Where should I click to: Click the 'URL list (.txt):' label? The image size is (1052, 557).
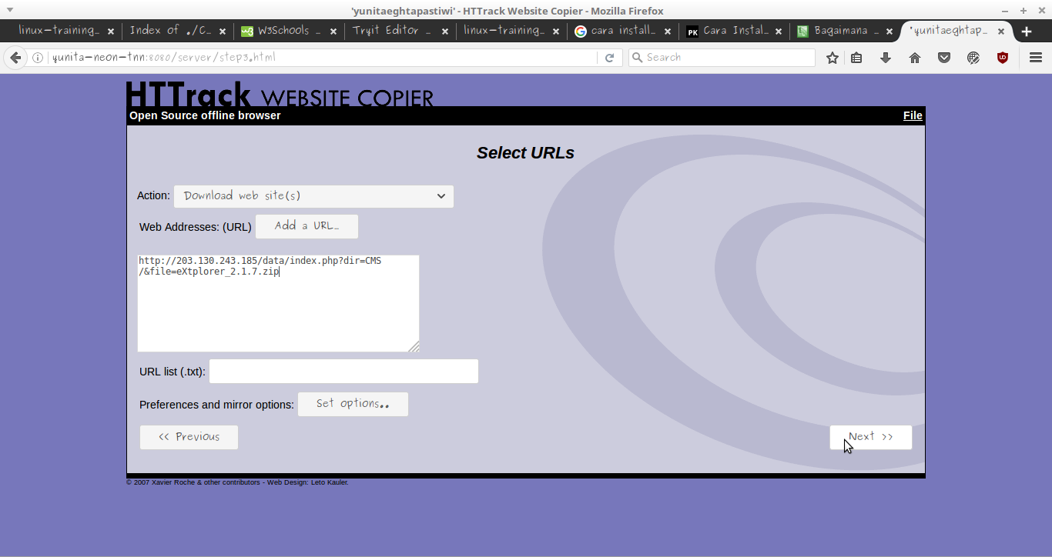point(173,372)
